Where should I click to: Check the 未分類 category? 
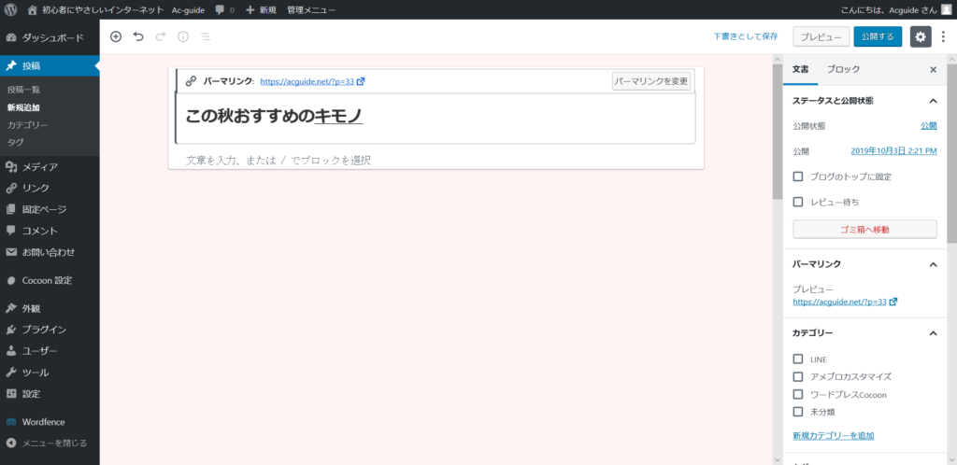click(798, 412)
